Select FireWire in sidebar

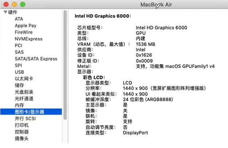(24, 32)
